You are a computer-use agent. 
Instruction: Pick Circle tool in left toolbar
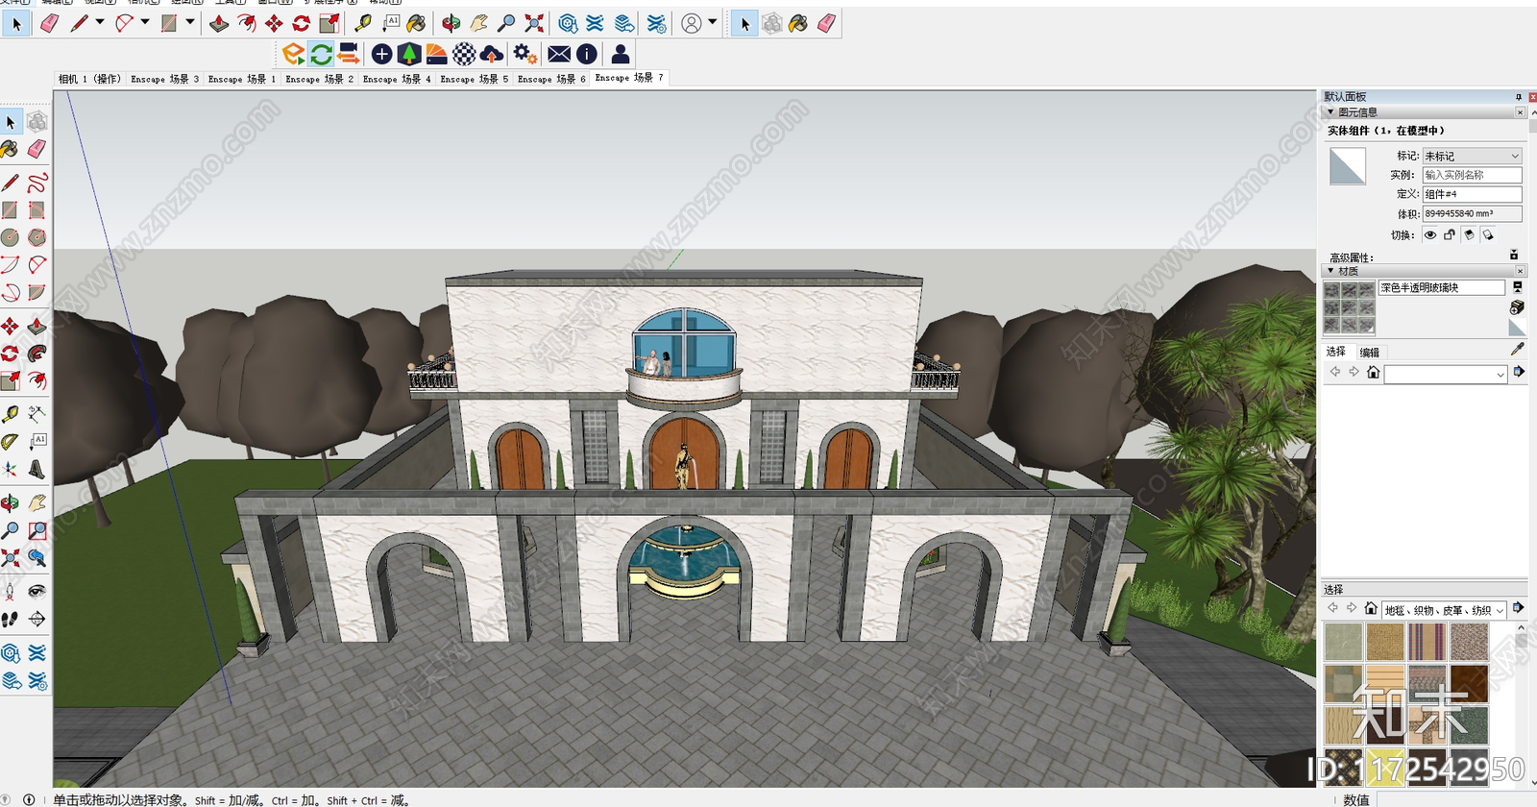click(x=10, y=237)
